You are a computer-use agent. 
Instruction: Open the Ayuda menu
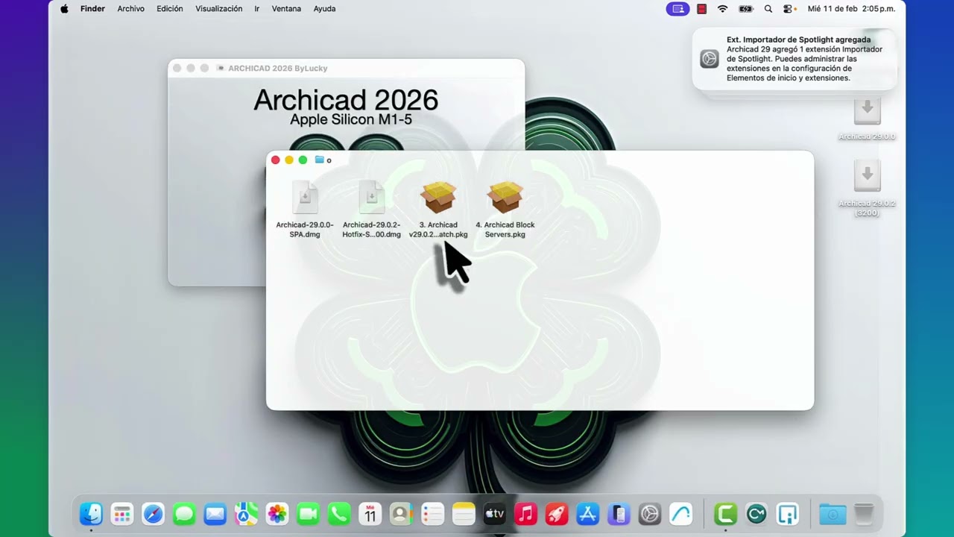(x=324, y=9)
